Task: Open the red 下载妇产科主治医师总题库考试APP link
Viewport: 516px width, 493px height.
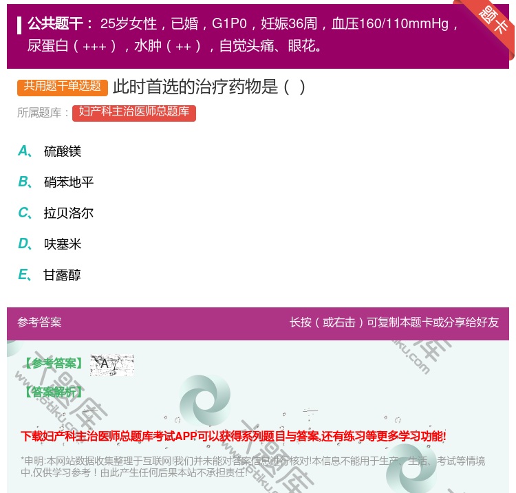Action: click(233, 436)
